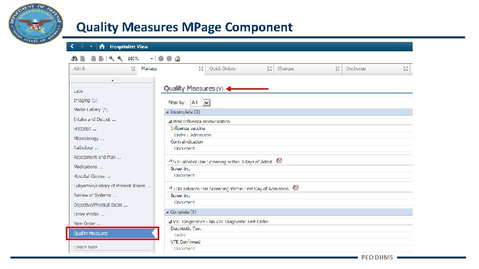Viewport: 479px width, 269px height.
Task: Open Histories in the sidebar
Action: 85,129
